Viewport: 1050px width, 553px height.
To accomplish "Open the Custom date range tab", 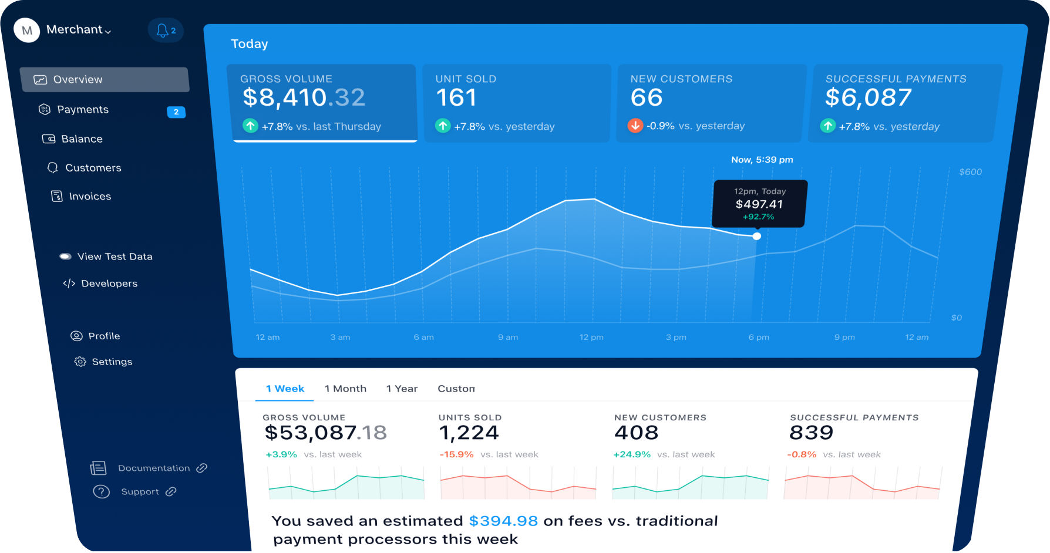I will click(x=456, y=389).
